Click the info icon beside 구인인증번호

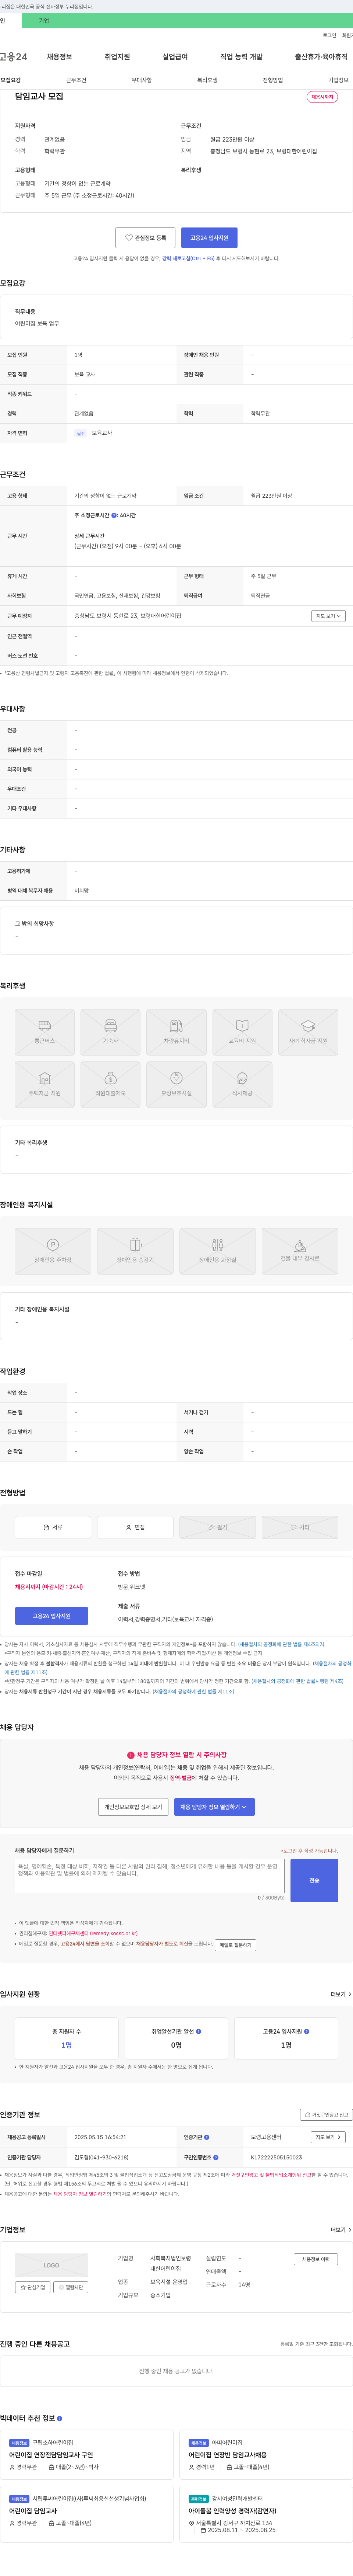click(x=216, y=2157)
